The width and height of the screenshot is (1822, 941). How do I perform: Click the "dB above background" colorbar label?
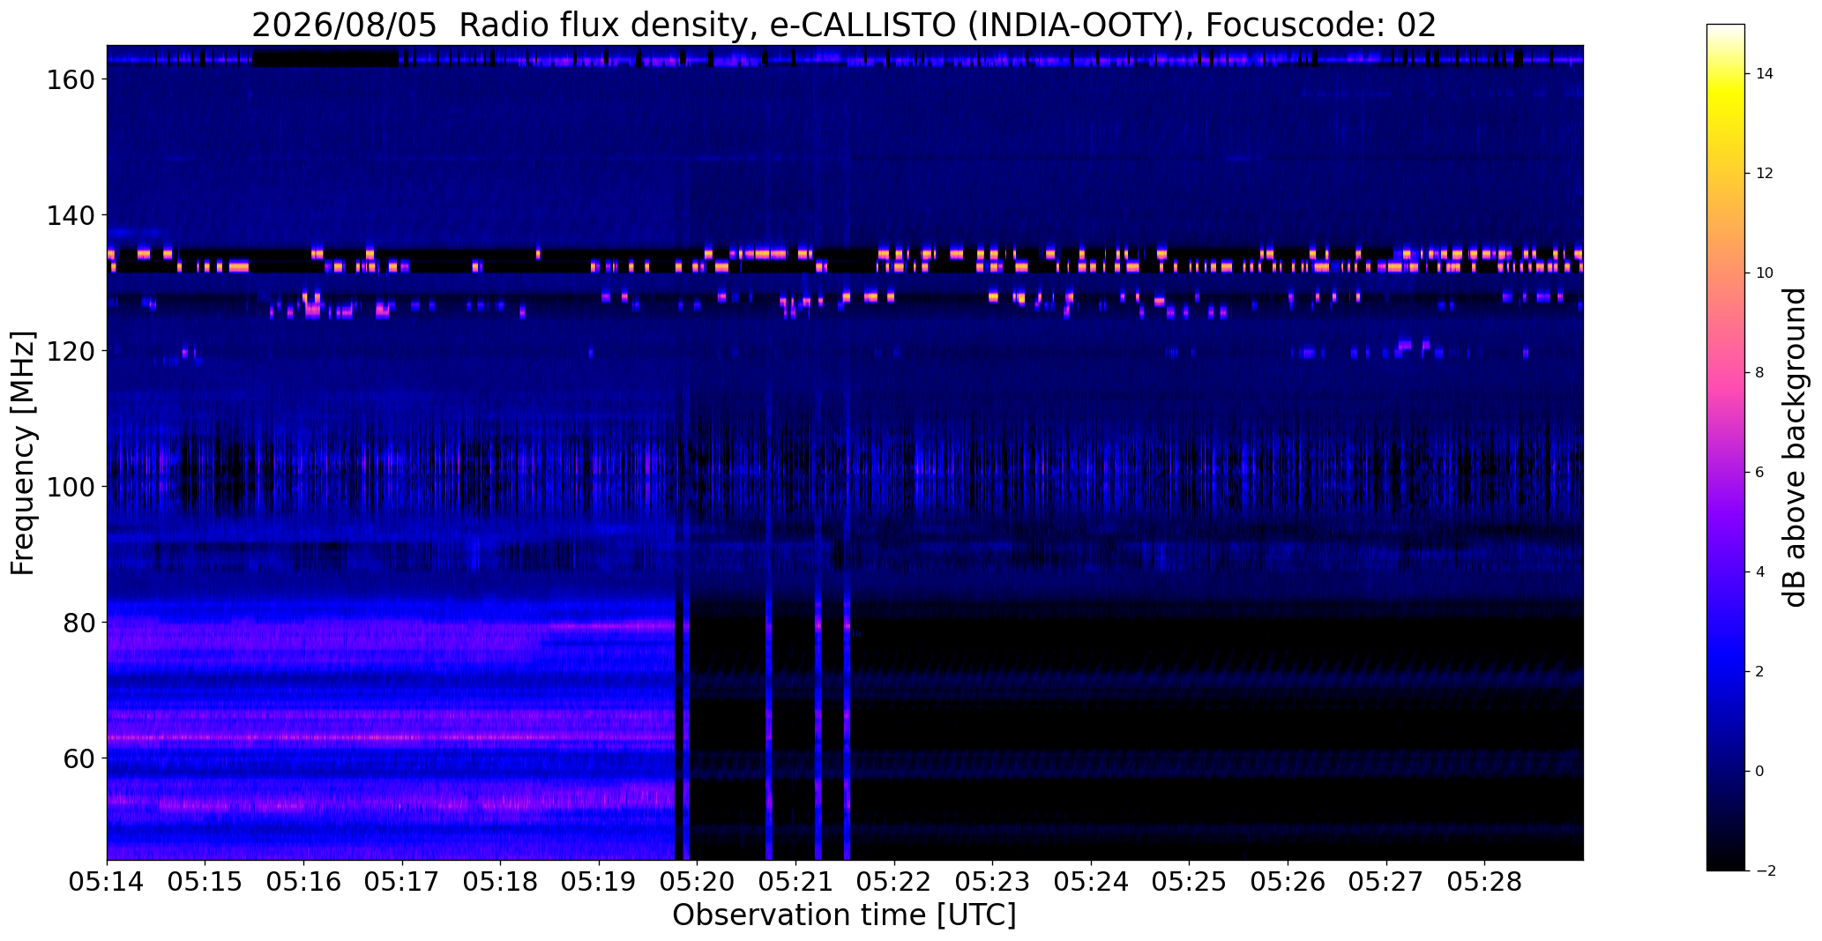1795,447
